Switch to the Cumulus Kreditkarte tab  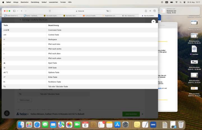coord(89,16)
